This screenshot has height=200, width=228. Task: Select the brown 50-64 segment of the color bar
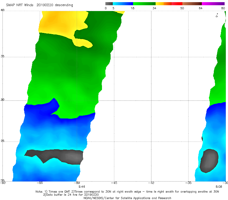pyautogui.click(x=192, y=4)
